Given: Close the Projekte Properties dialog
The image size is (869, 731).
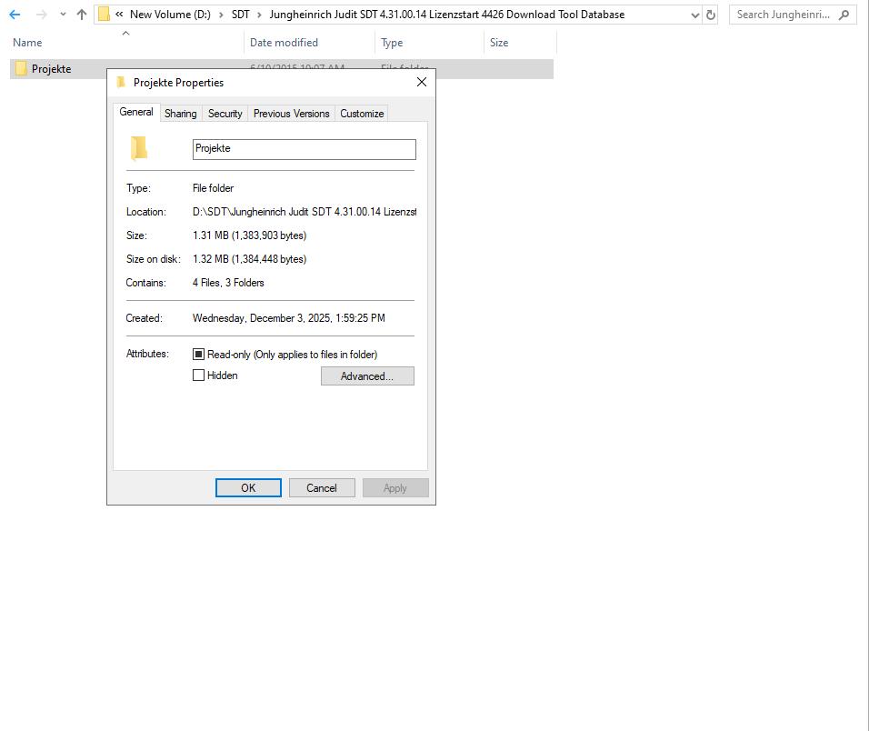Looking at the screenshot, I should (422, 82).
